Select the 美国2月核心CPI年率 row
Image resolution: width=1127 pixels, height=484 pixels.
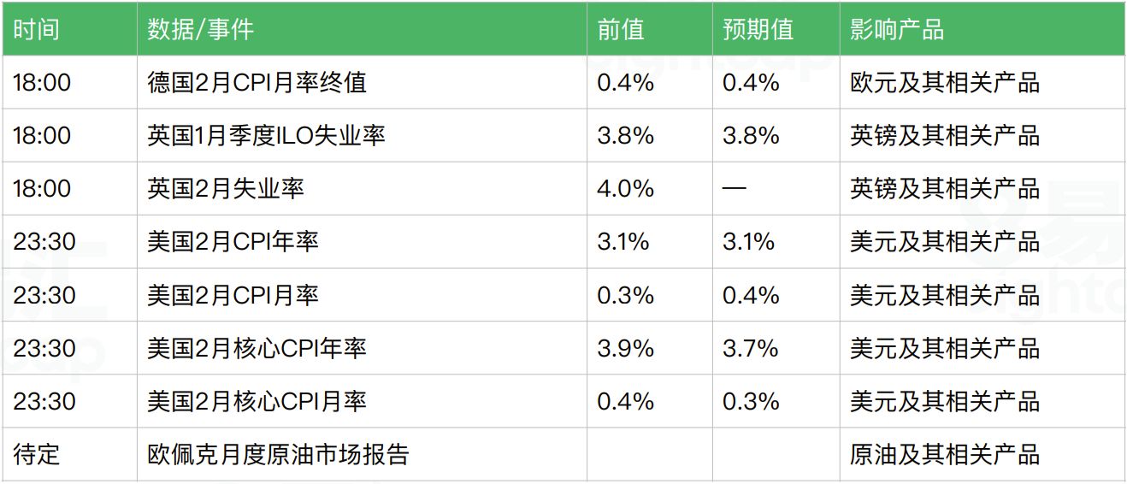pos(563,348)
